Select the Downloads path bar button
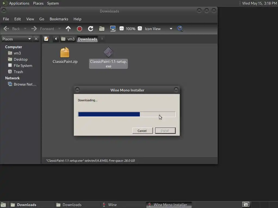Screen dimensions: 278x208 coord(87,39)
